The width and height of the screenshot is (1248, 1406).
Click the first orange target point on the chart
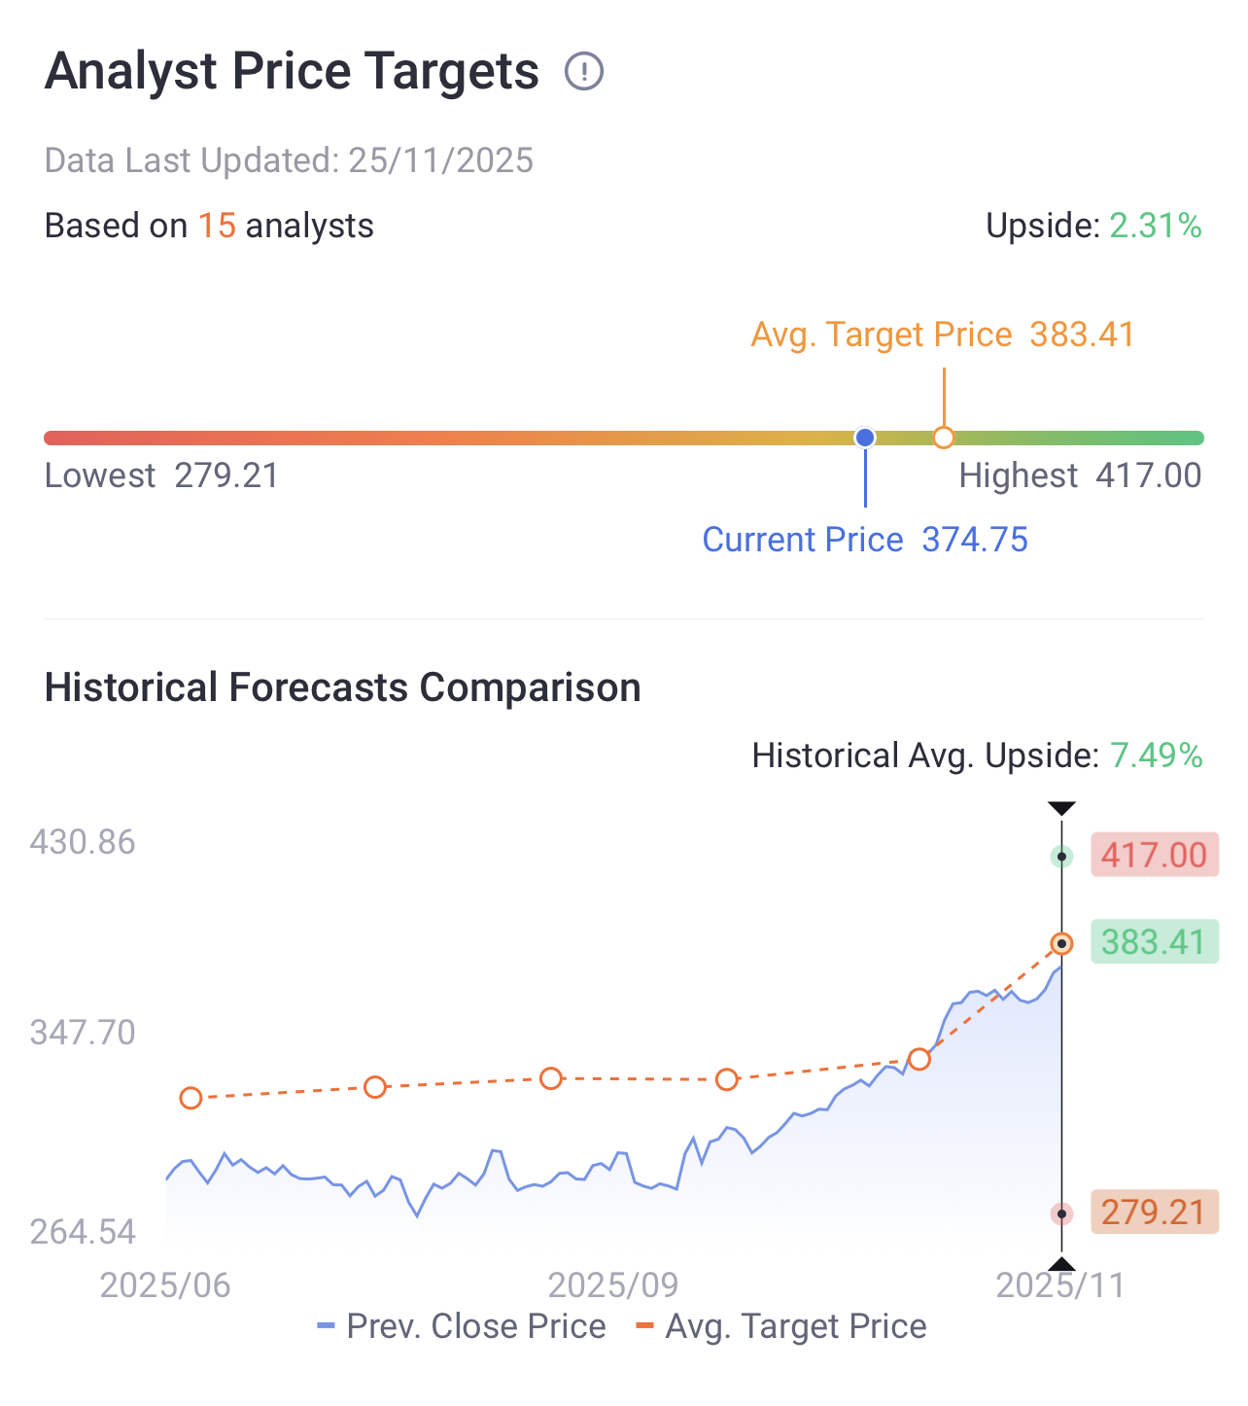191,1098
